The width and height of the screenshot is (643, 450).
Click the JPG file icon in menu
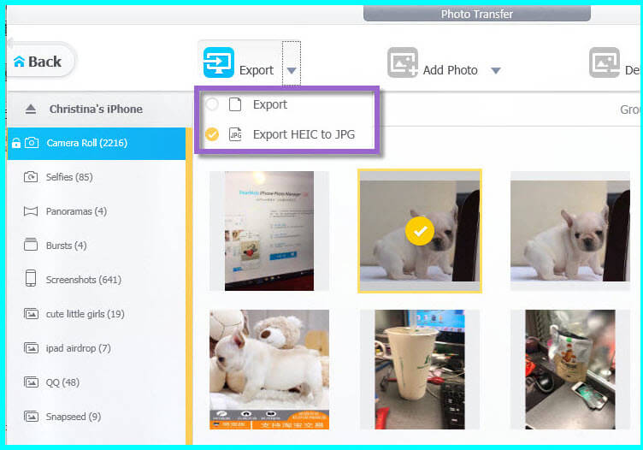pos(235,134)
